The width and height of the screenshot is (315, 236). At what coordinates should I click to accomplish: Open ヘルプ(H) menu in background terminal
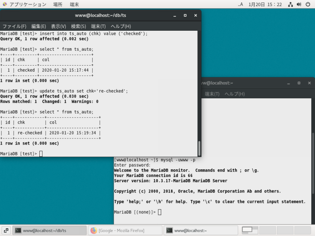(x=235, y=94)
